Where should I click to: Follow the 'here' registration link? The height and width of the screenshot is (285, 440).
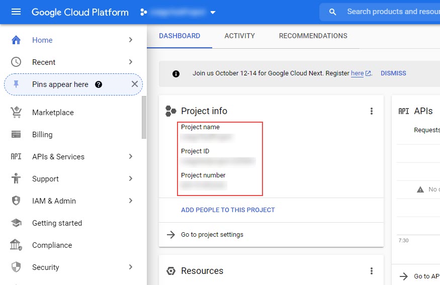[x=357, y=73]
